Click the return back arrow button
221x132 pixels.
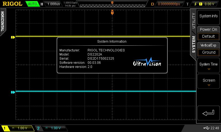[209, 113]
